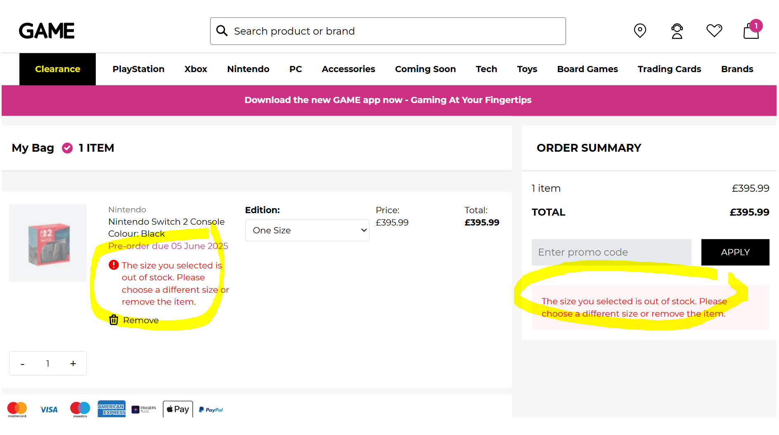Click the GAME logo

[x=47, y=31]
